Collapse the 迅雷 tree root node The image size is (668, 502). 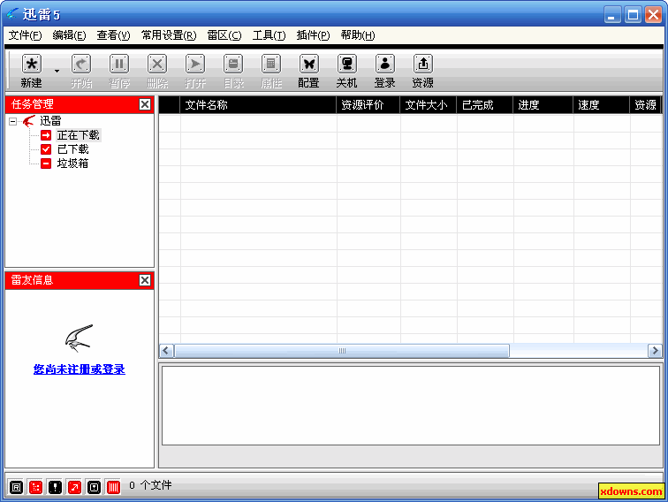(12, 121)
